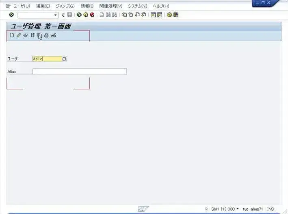Click the Display user glasses icon
The image size is (288, 214).
pyautogui.click(x=26, y=35)
